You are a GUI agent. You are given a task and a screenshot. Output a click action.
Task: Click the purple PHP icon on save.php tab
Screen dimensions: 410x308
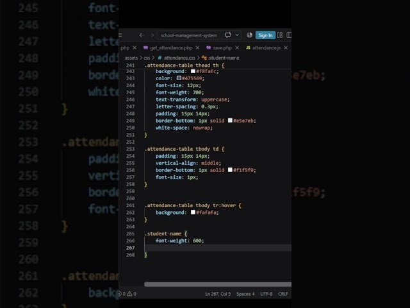[x=209, y=47]
